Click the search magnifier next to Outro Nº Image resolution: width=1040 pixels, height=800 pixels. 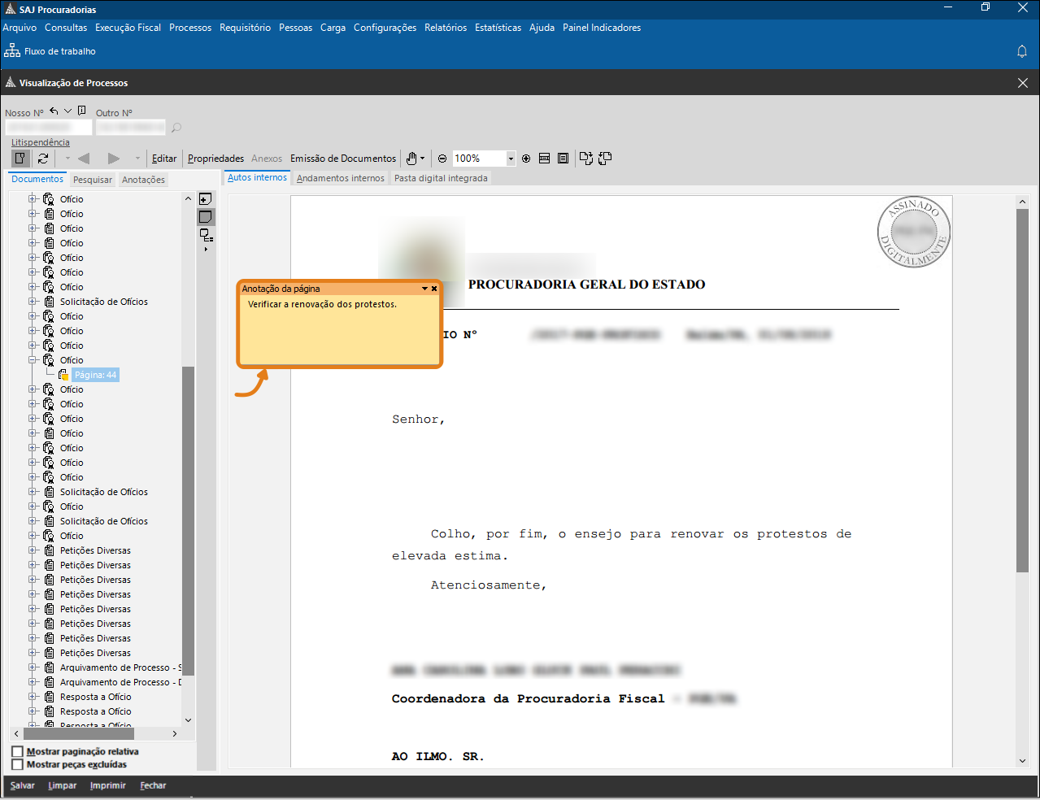click(176, 128)
